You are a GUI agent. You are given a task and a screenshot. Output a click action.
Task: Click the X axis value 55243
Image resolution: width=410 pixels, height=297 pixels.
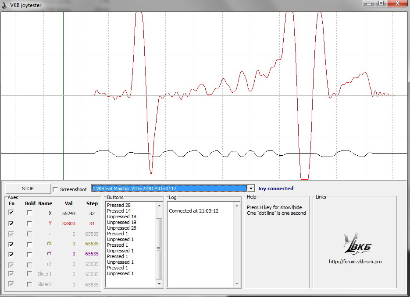[x=69, y=213]
